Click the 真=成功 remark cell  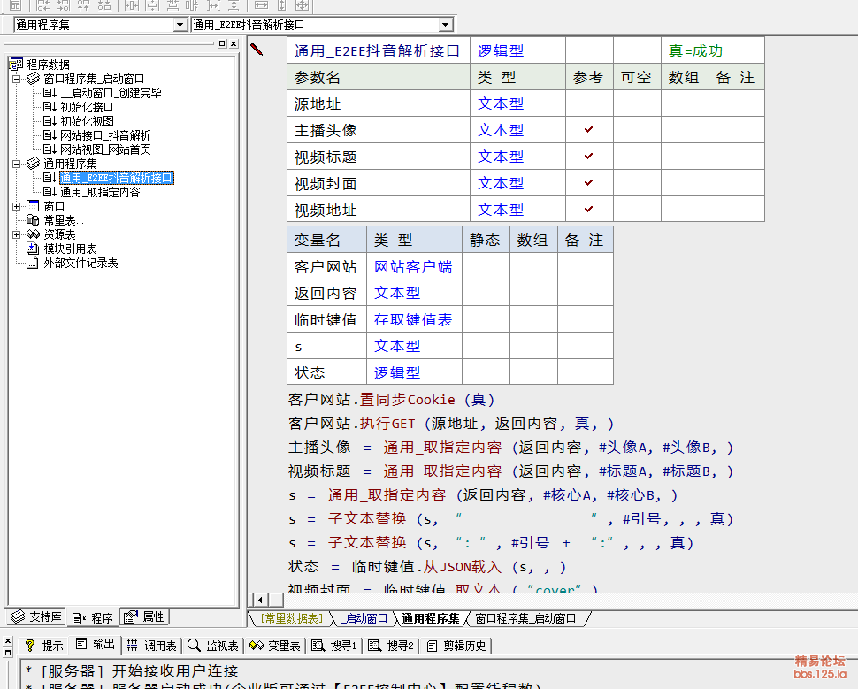(x=712, y=50)
